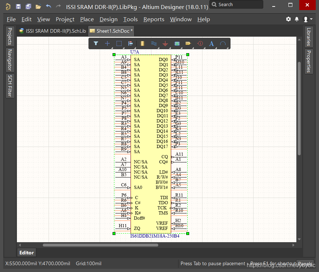Click the Doff# pin name
The width and height of the screenshot is (319, 272).
click(x=139, y=218)
